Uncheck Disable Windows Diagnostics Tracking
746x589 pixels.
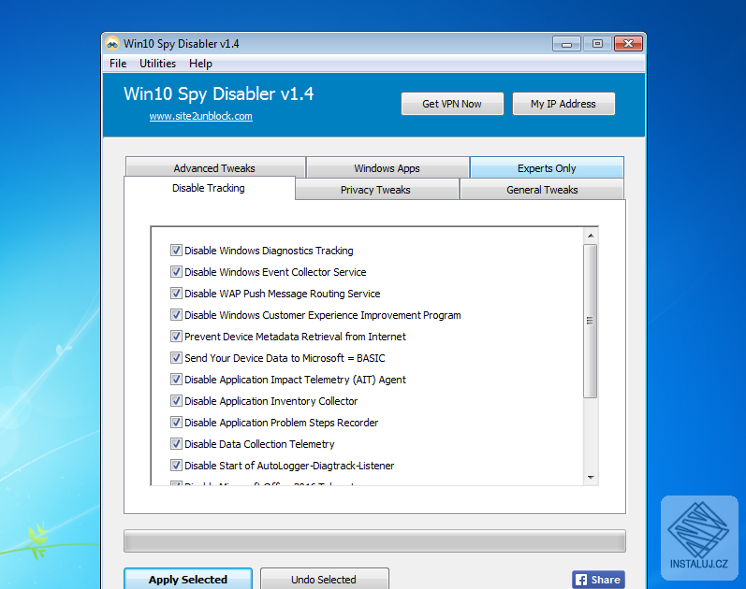(176, 250)
